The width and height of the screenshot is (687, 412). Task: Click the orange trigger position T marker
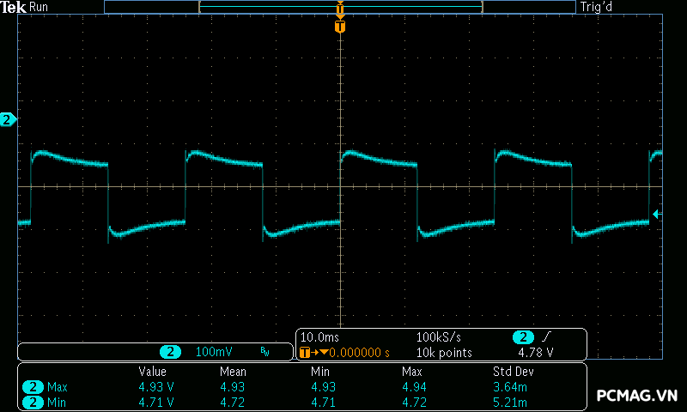pyautogui.click(x=340, y=27)
